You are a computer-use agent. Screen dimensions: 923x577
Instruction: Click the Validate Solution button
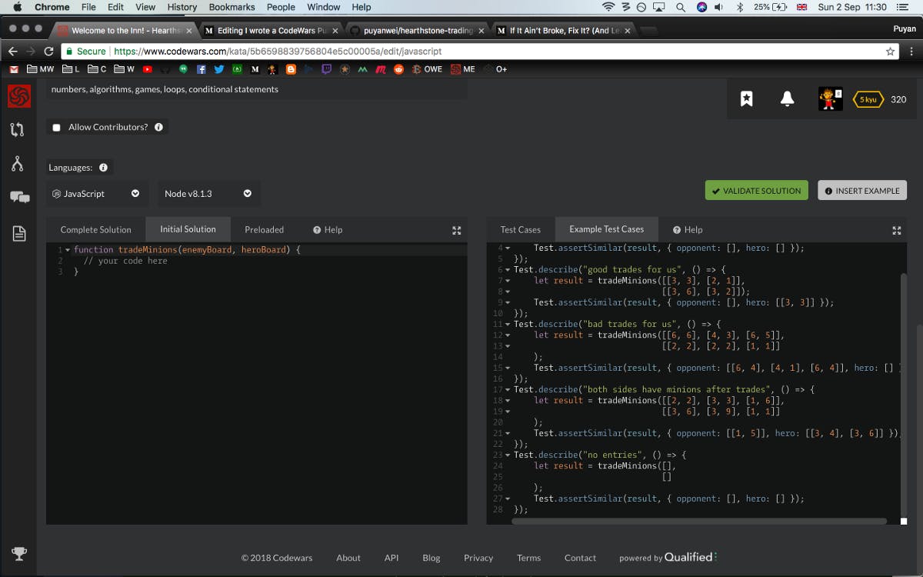756,191
